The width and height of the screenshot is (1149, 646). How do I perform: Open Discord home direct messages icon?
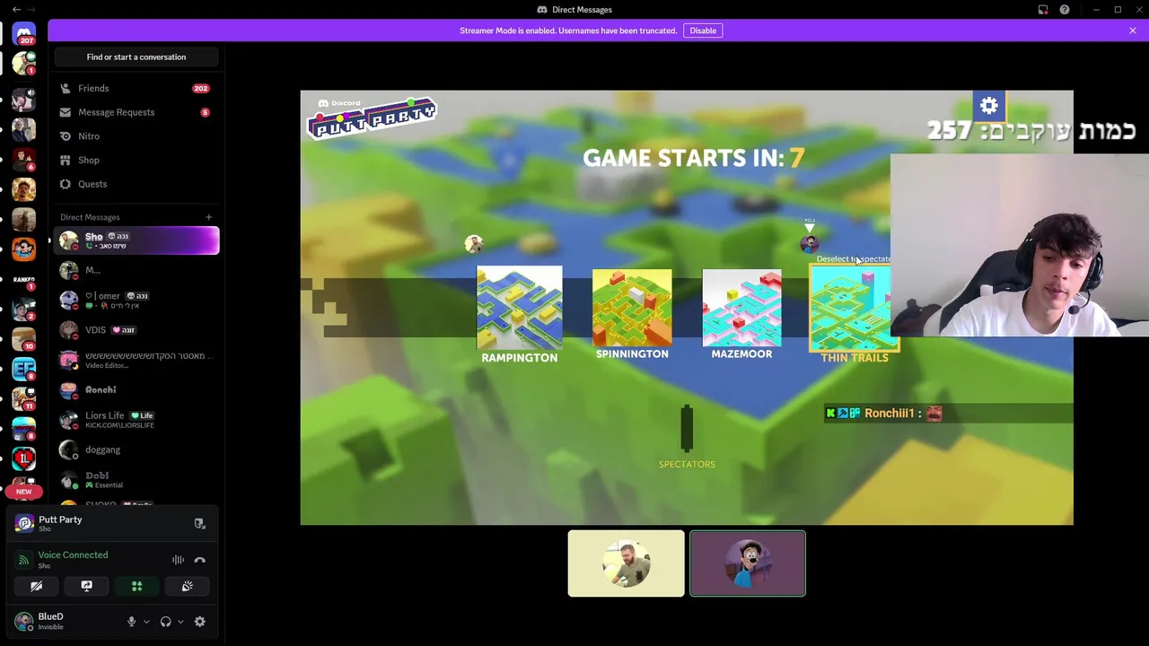pos(24,34)
